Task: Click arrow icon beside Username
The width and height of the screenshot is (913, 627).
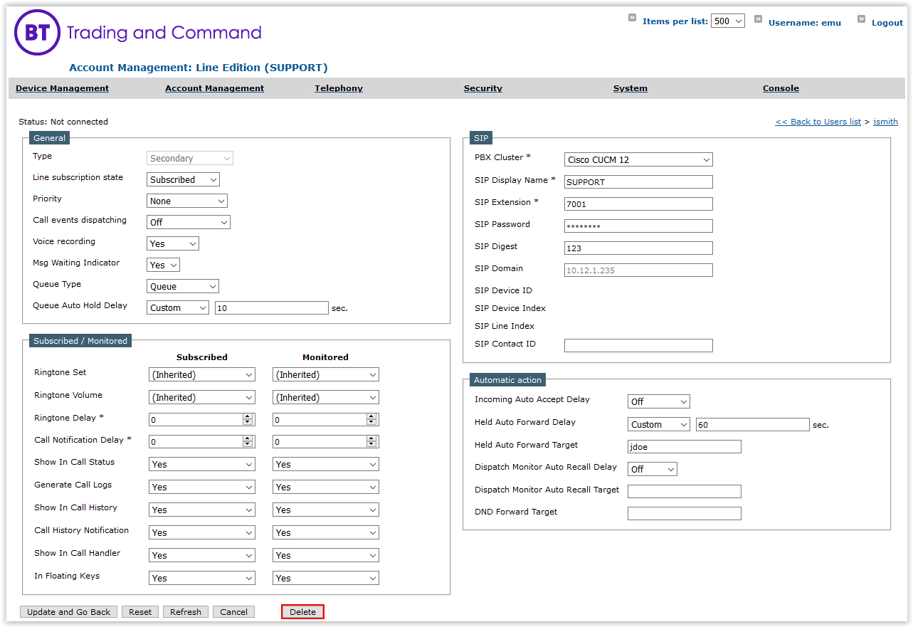Action: 758,19
